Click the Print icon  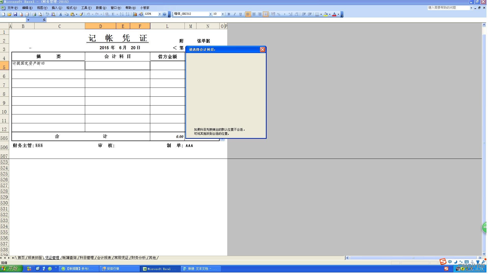tap(34, 14)
